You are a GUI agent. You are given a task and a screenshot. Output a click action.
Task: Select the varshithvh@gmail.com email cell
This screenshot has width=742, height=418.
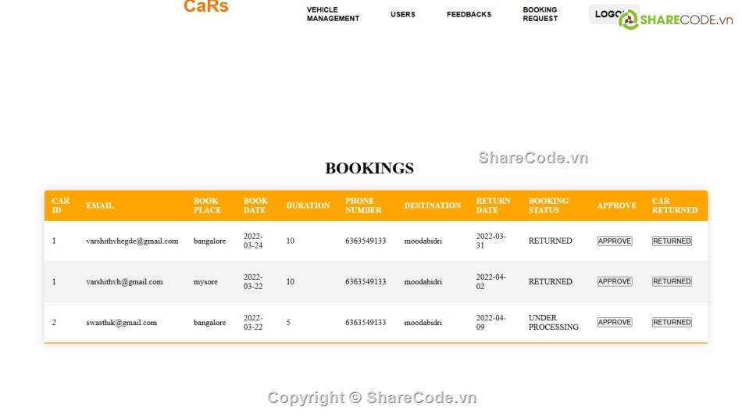(124, 281)
